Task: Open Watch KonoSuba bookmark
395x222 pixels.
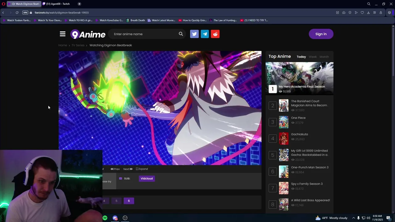Action: [x=109, y=20]
